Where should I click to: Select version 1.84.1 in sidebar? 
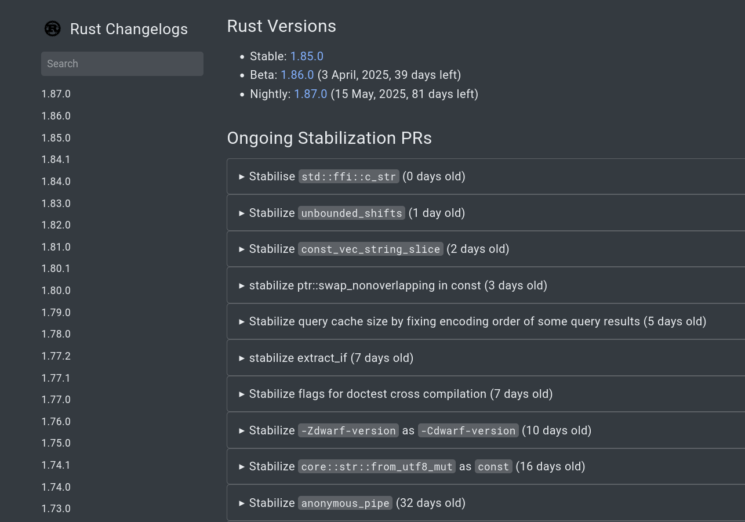tap(56, 159)
